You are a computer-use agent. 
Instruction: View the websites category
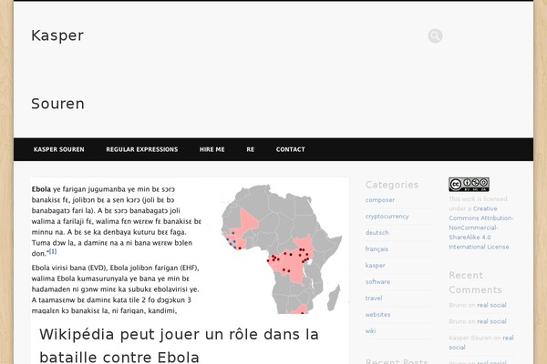click(377, 315)
